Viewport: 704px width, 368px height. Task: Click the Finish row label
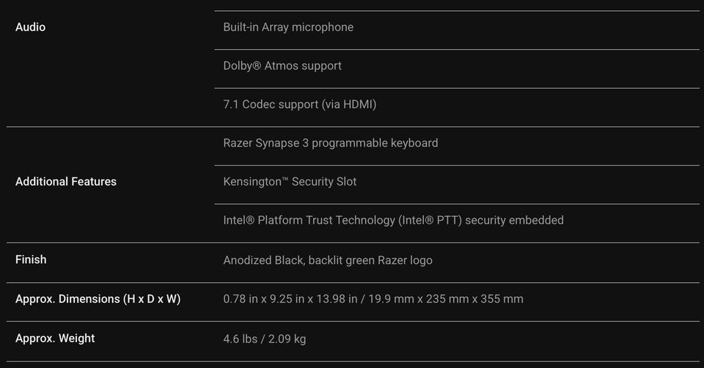pyautogui.click(x=31, y=260)
